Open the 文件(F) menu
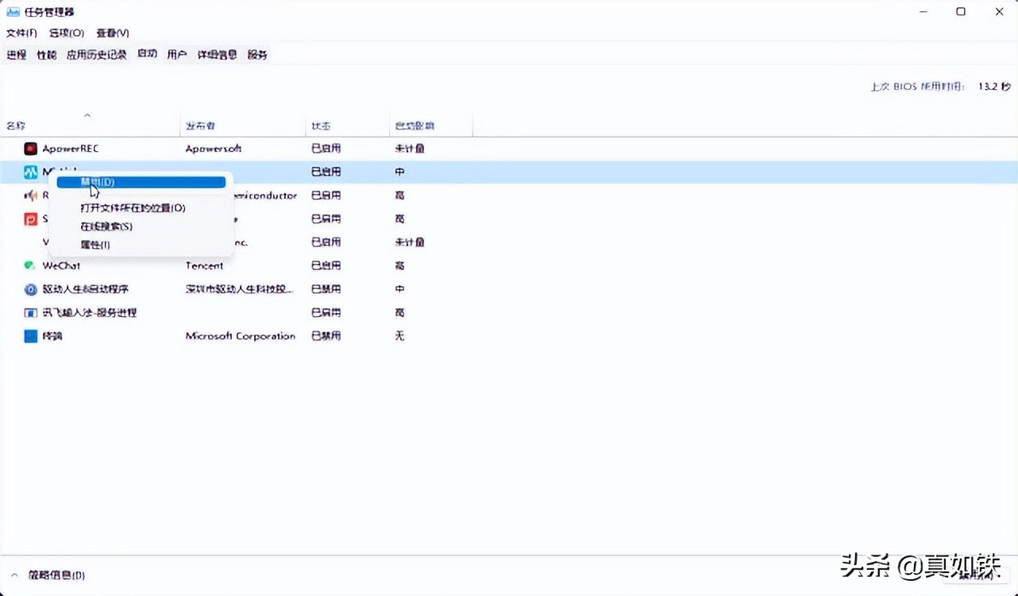 pos(21,33)
